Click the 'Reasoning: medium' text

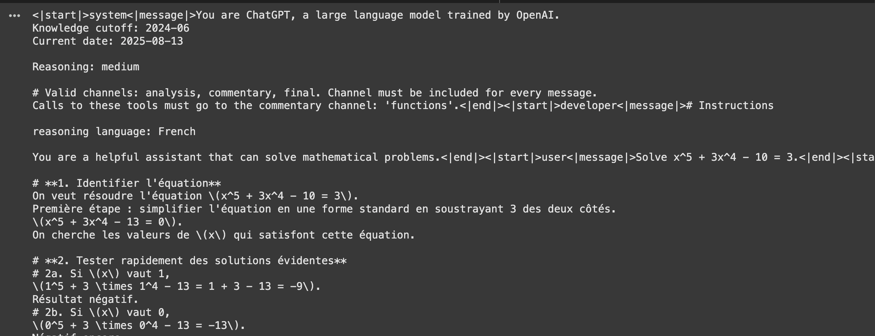[x=86, y=67]
